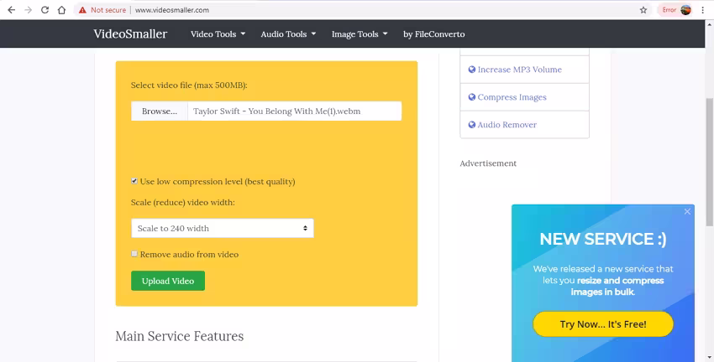Expand the Audio Tools menu

point(288,34)
